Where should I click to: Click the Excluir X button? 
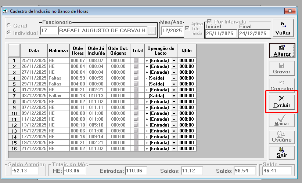point(282,102)
